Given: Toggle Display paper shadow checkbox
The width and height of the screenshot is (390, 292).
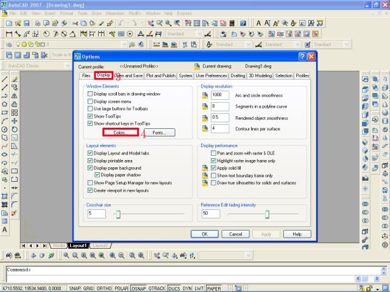Looking at the screenshot, I should pyautogui.click(x=97, y=175).
